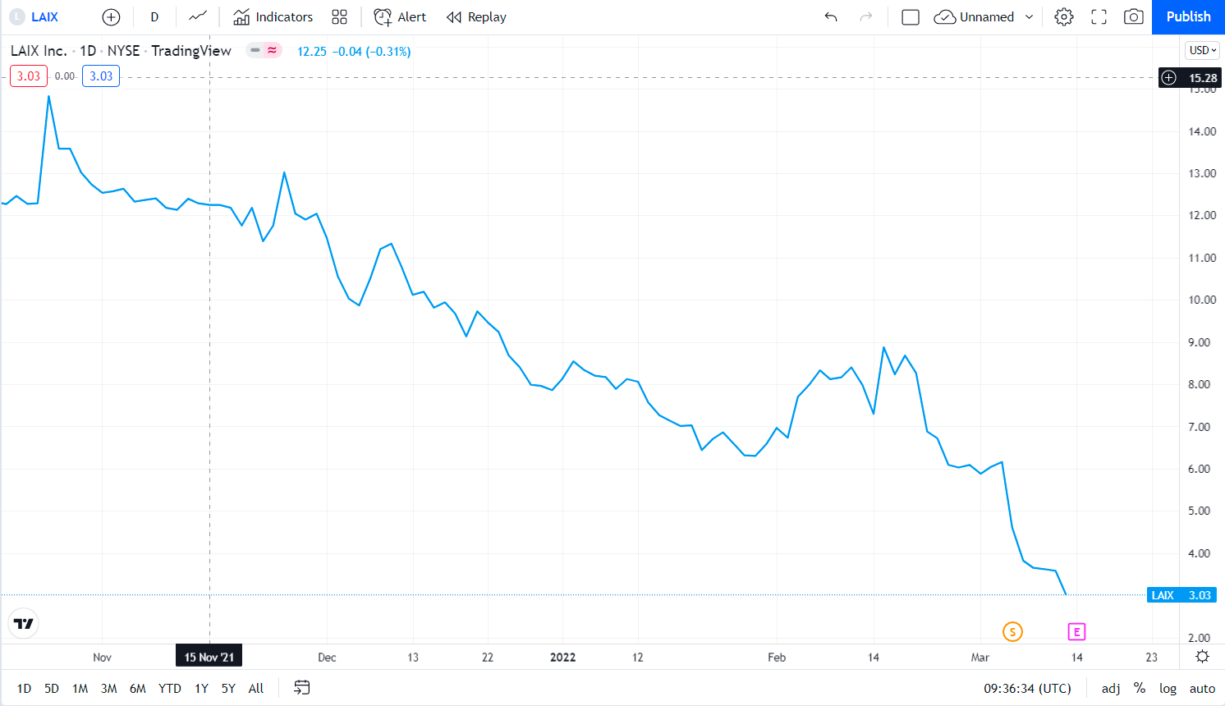Open the layout grid templates icon
Image resolution: width=1225 pixels, height=706 pixels.
pyautogui.click(x=339, y=17)
